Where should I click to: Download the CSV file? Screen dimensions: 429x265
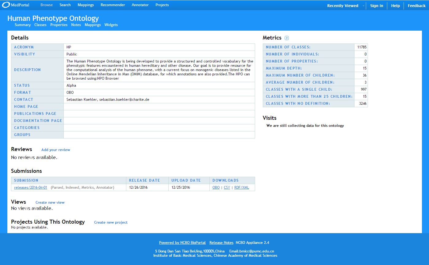[227, 187]
